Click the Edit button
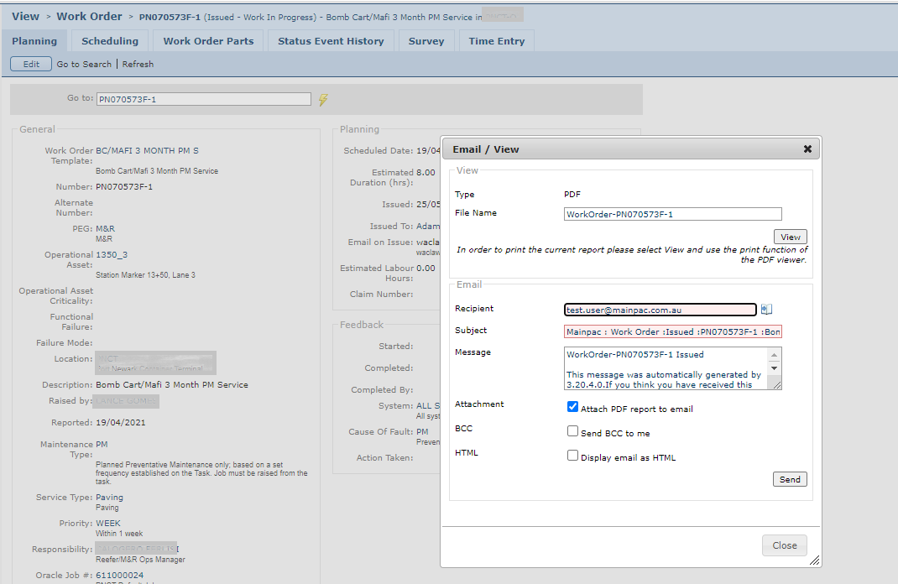 pos(31,64)
